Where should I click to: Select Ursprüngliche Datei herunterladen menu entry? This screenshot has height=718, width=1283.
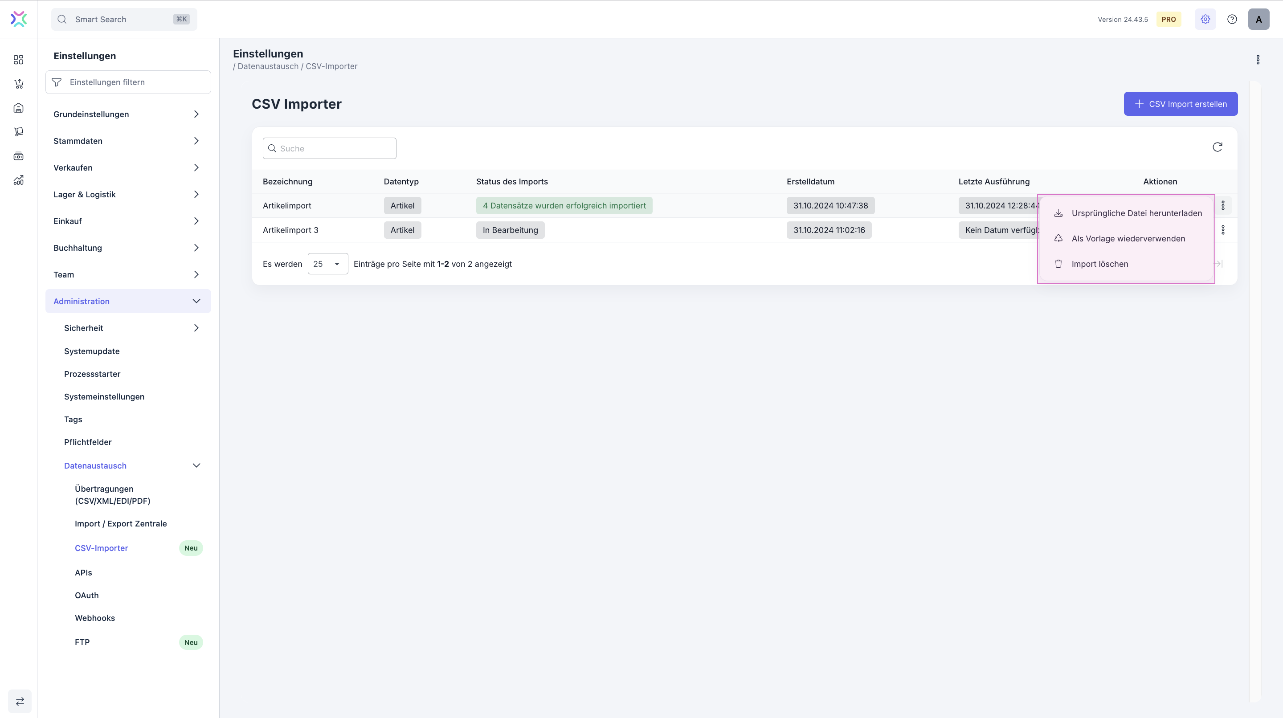pos(1136,213)
